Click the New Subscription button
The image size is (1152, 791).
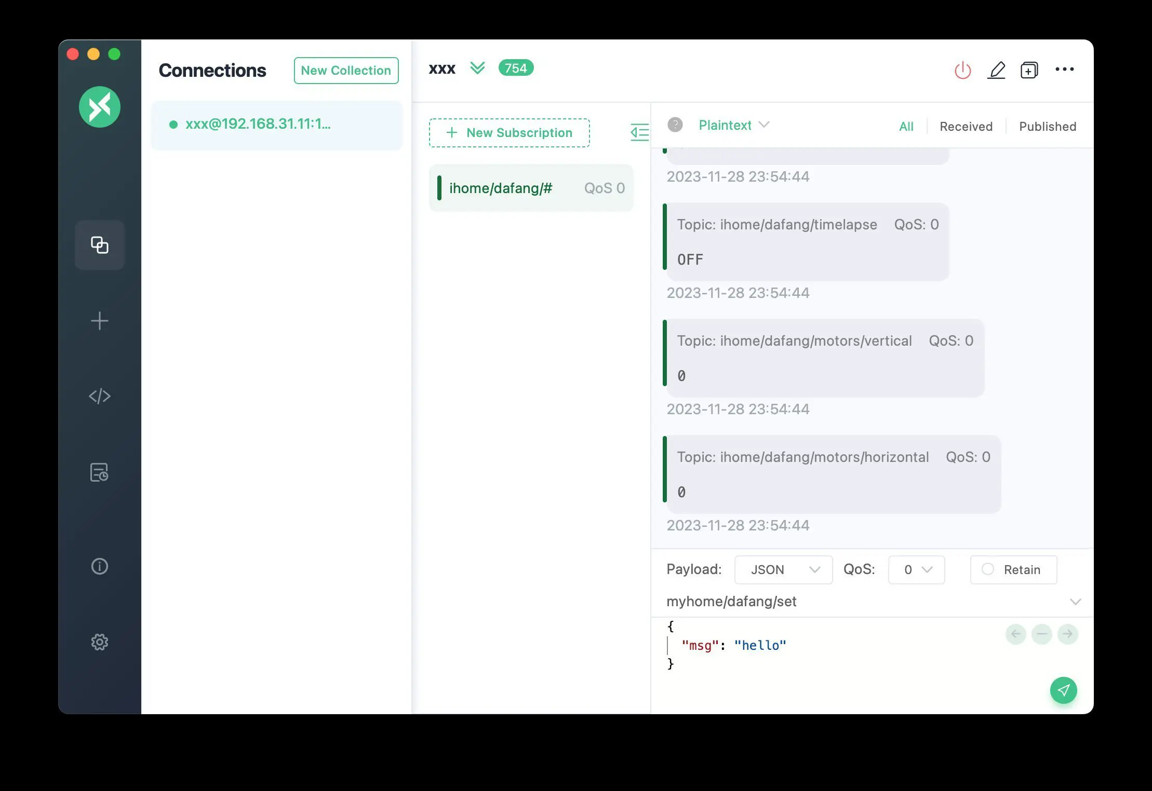[509, 133]
